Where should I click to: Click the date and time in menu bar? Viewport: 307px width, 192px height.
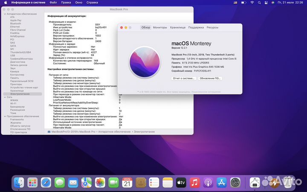click(290, 3)
